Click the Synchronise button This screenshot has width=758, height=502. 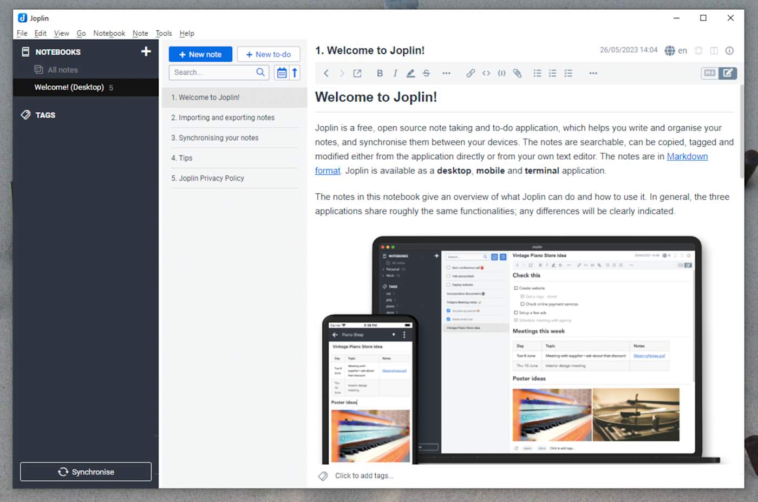[86, 472]
